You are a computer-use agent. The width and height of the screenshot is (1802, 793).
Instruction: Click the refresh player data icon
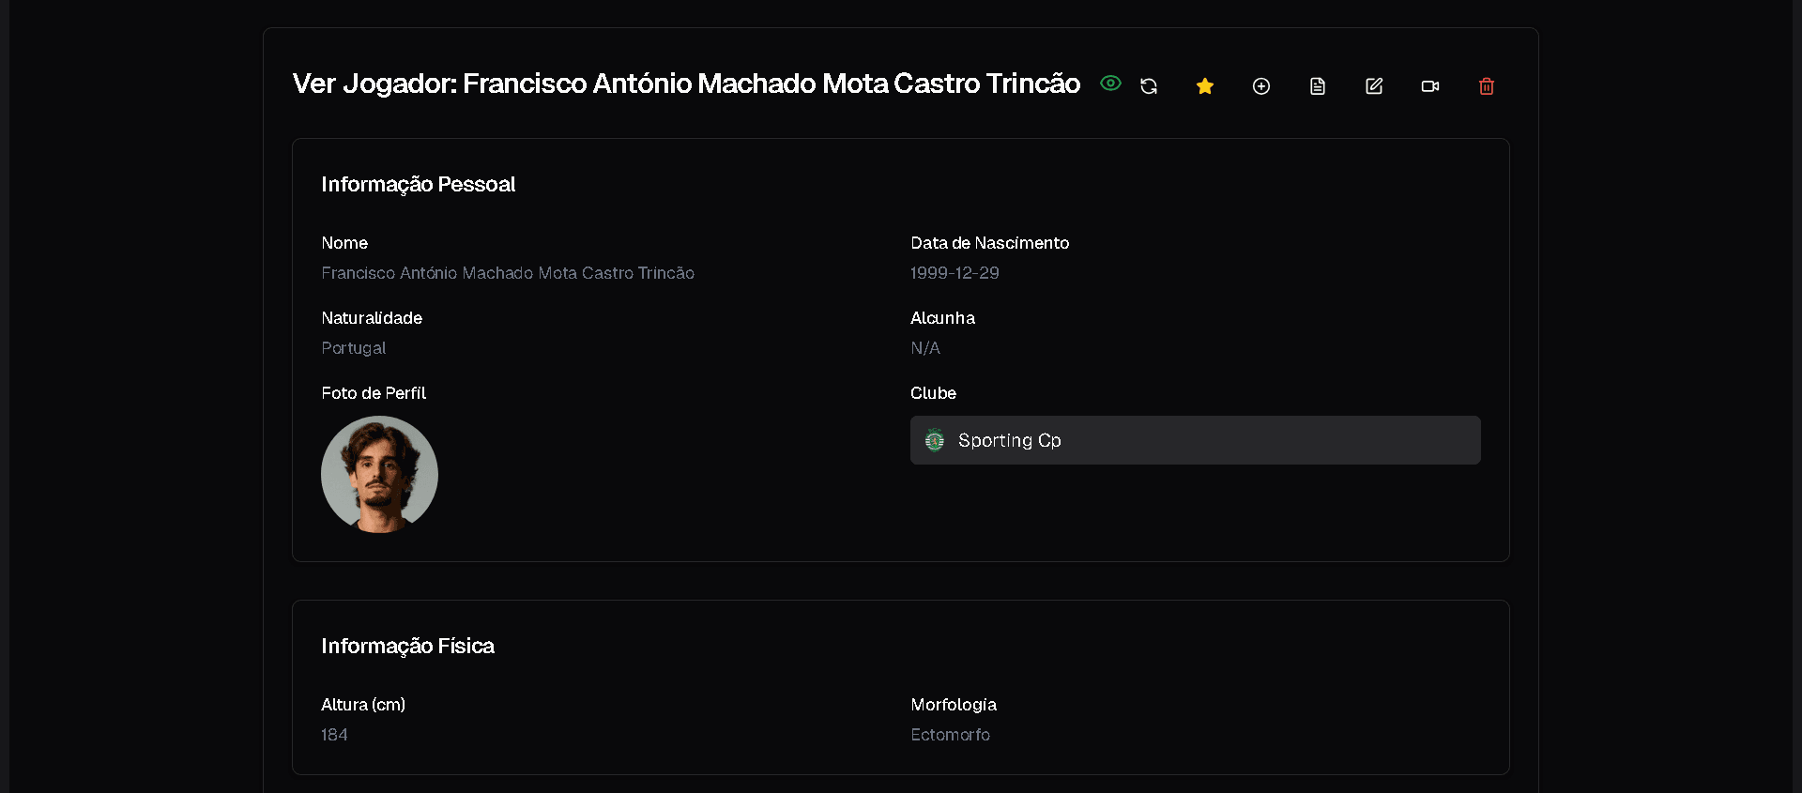pos(1149,86)
